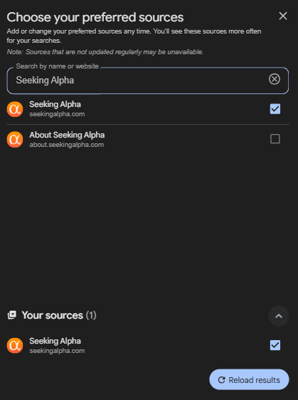Uncheck Seeking Alpha in the search results
This screenshot has width=298, height=400.
275,109
